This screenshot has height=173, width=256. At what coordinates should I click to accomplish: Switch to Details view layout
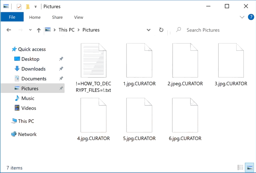click(x=241, y=168)
